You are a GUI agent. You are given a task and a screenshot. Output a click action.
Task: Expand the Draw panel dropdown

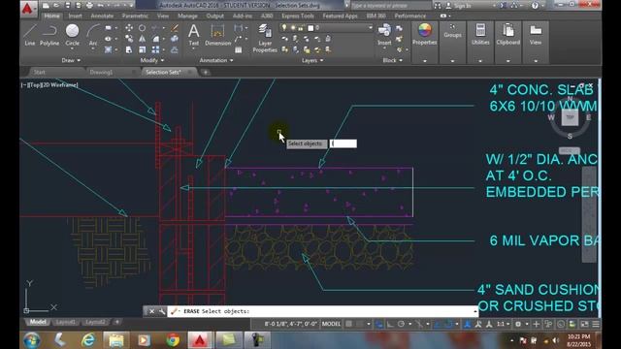71,60
